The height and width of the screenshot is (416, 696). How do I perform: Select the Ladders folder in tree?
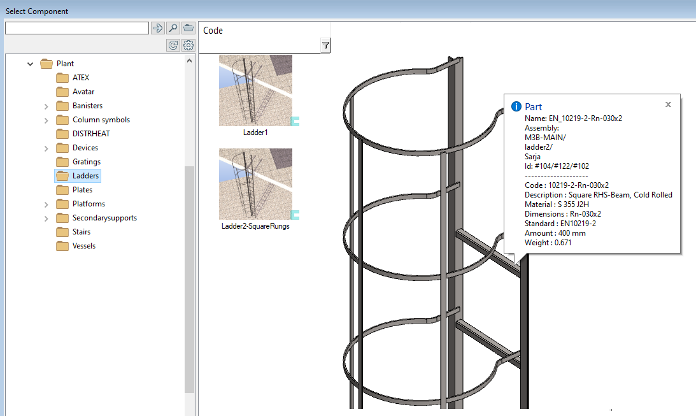click(x=85, y=176)
